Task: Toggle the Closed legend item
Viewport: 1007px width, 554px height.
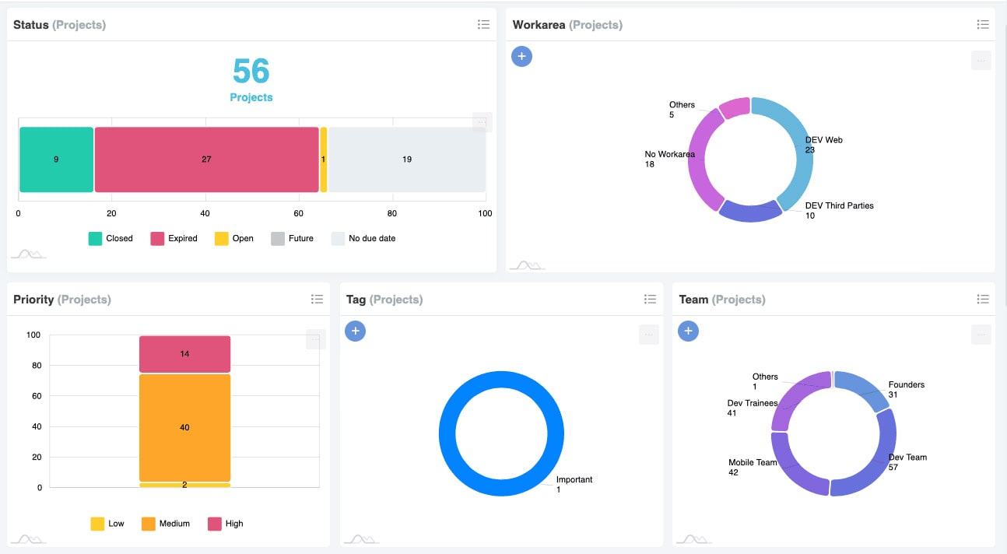Action: tap(111, 239)
